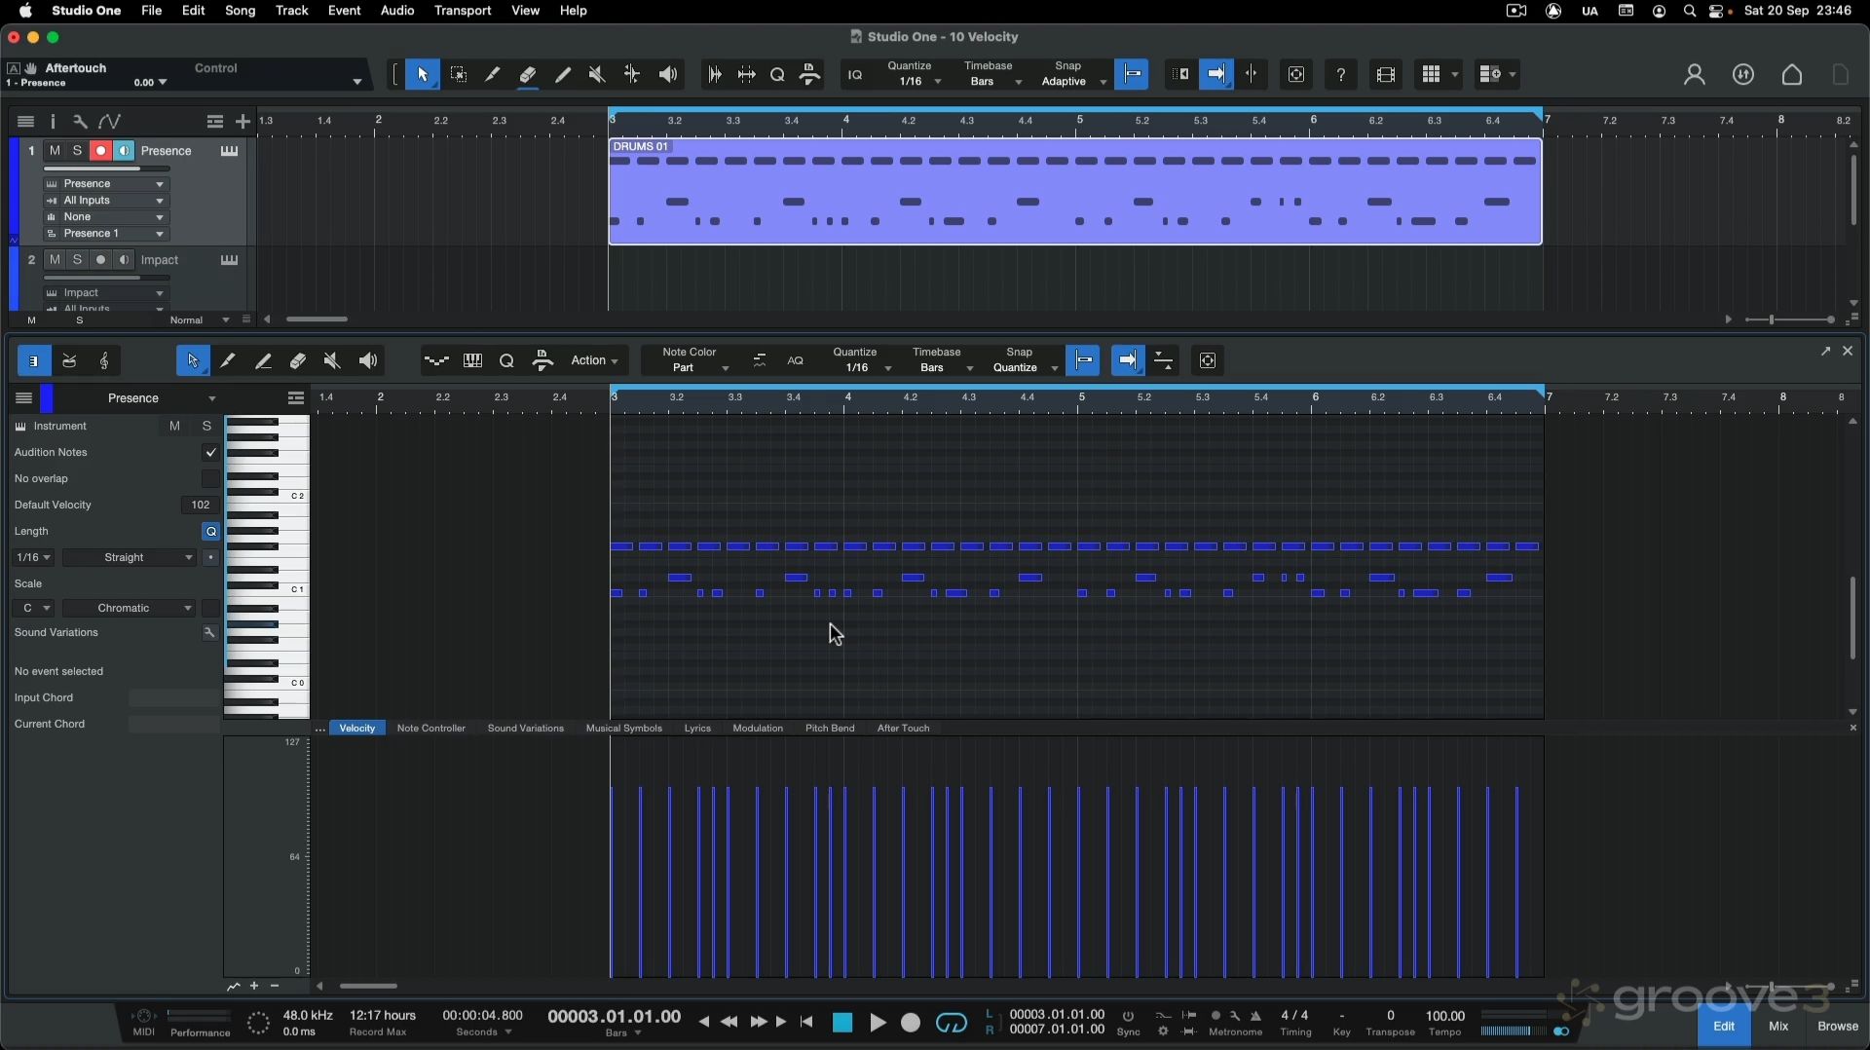Switch to the Modulation tab

pyautogui.click(x=757, y=729)
